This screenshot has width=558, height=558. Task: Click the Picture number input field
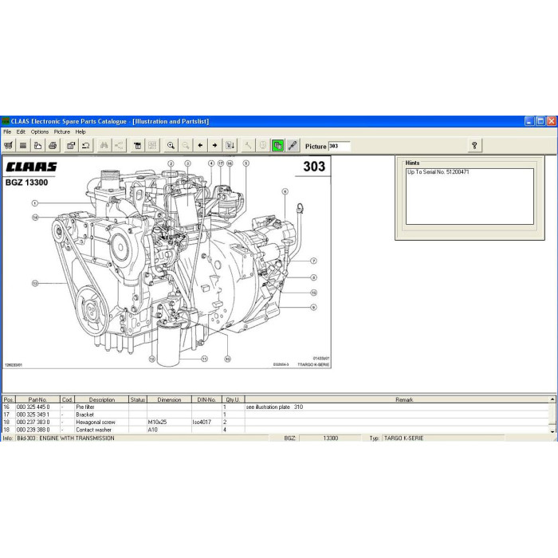pos(339,146)
